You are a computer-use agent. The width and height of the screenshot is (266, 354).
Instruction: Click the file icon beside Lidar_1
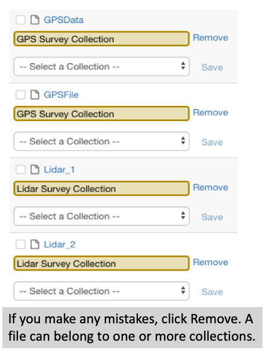(x=35, y=170)
